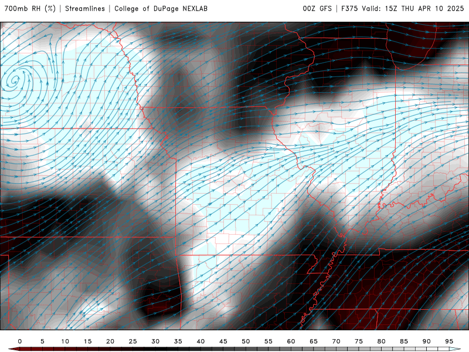Image resolution: width=469 pixels, height=352 pixels.
Task: Click the 85 value on color scale
Action: [x=404, y=341]
